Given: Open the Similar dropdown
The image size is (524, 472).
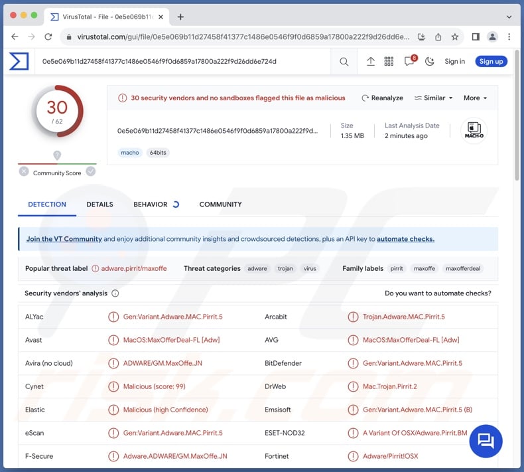Looking at the screenshot, I should 433,98.
